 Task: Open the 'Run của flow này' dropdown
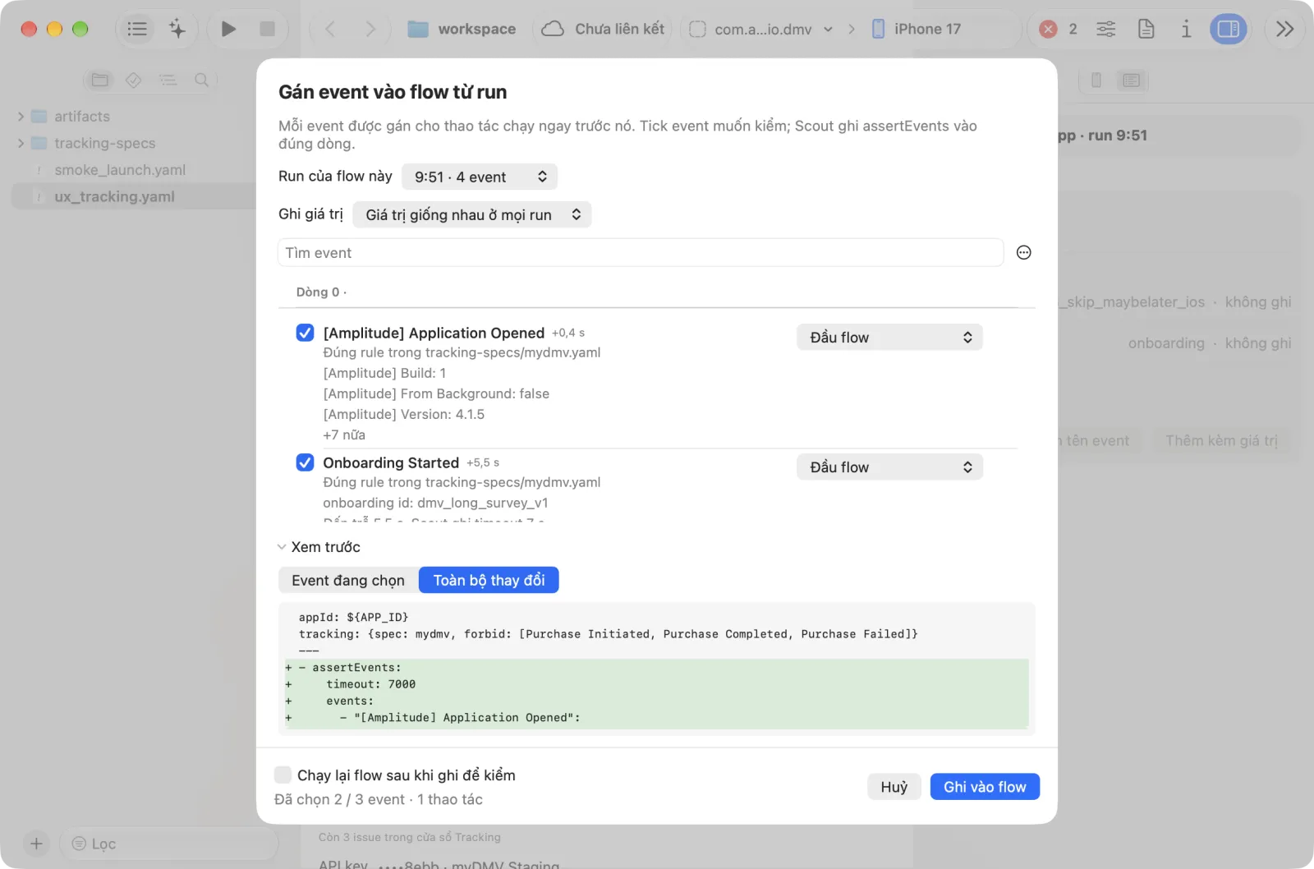(480, 177)
